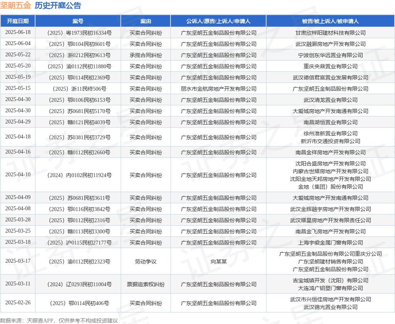
Task: Click plaintiff 丽水市金航房地产开发有限公司
Action: 218,89
